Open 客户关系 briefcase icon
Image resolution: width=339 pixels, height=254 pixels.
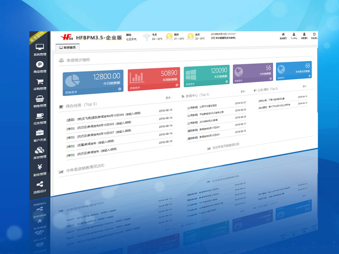(x=40, y=133)
